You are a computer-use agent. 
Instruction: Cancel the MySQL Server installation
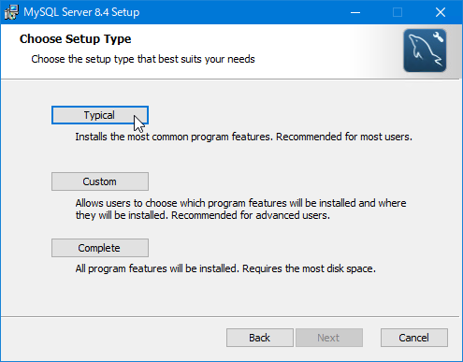pos(414,338)
